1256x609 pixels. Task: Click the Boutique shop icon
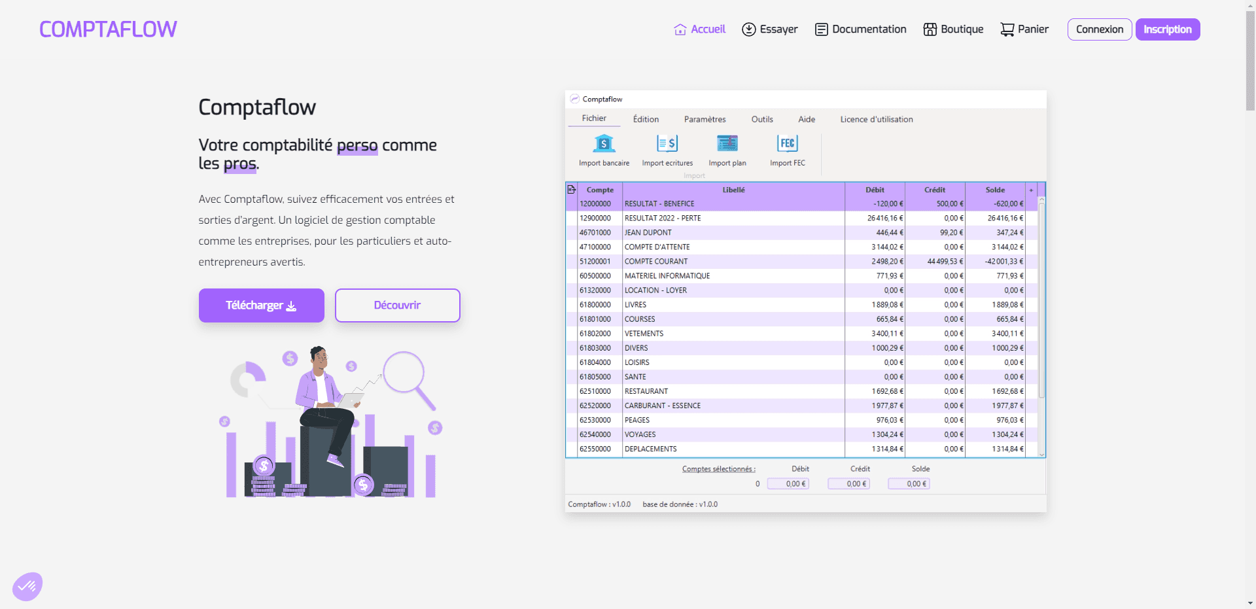930,29
